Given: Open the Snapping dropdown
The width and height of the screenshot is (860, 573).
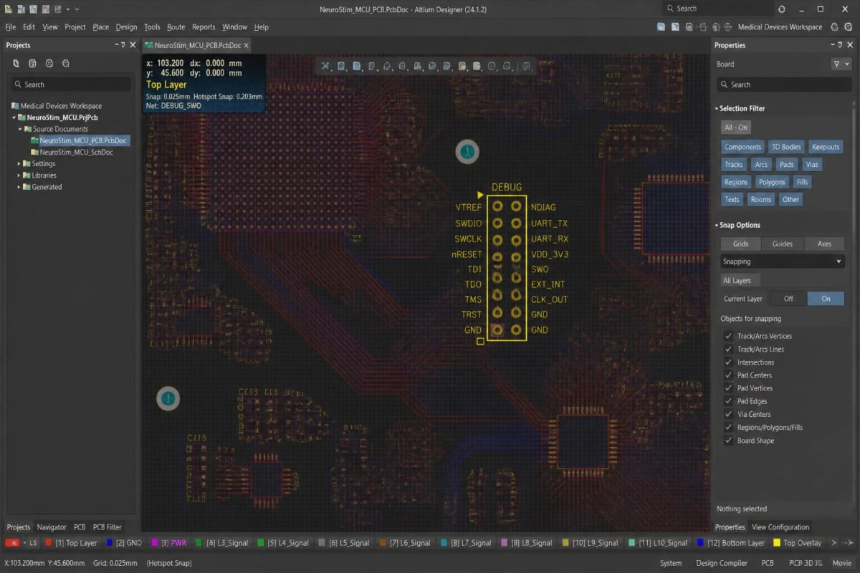Looking at the screenshot, I should (783, 261).
